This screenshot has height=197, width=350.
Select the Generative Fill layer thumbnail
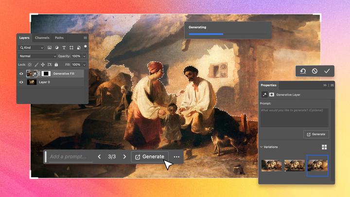point(32,73)
